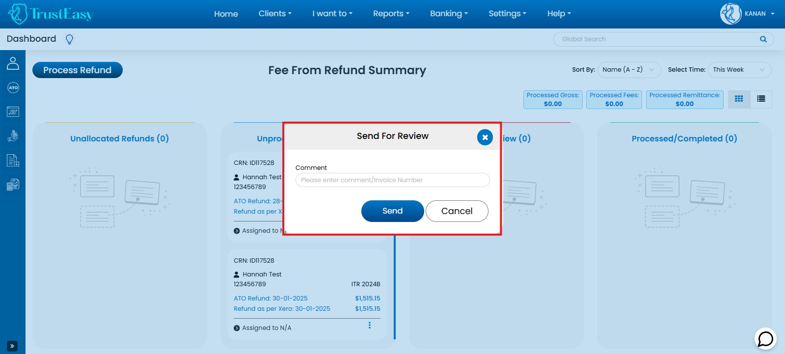Expand the left sidebar with arrow icon
The height and width of the screenshot is (354, 785).
pos(12,346)
